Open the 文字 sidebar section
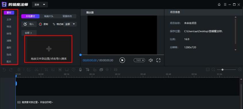243x109 pixels. tap(9, 20)
